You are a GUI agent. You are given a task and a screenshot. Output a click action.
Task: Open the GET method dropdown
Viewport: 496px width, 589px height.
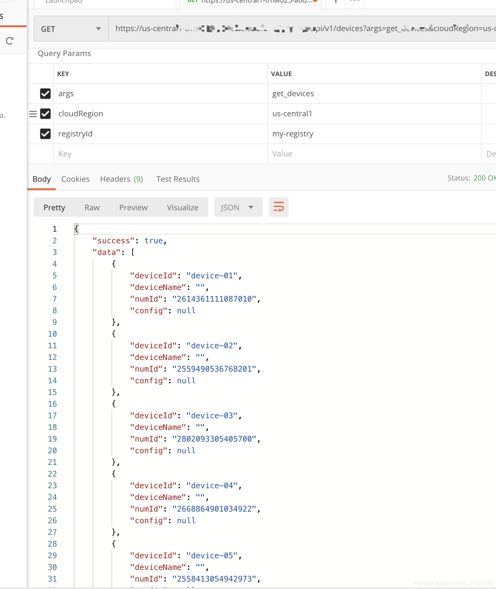(71, 29)
